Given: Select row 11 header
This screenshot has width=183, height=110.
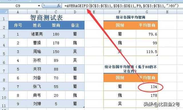Looking at the screenshot, I should click(x=4, y=104).
